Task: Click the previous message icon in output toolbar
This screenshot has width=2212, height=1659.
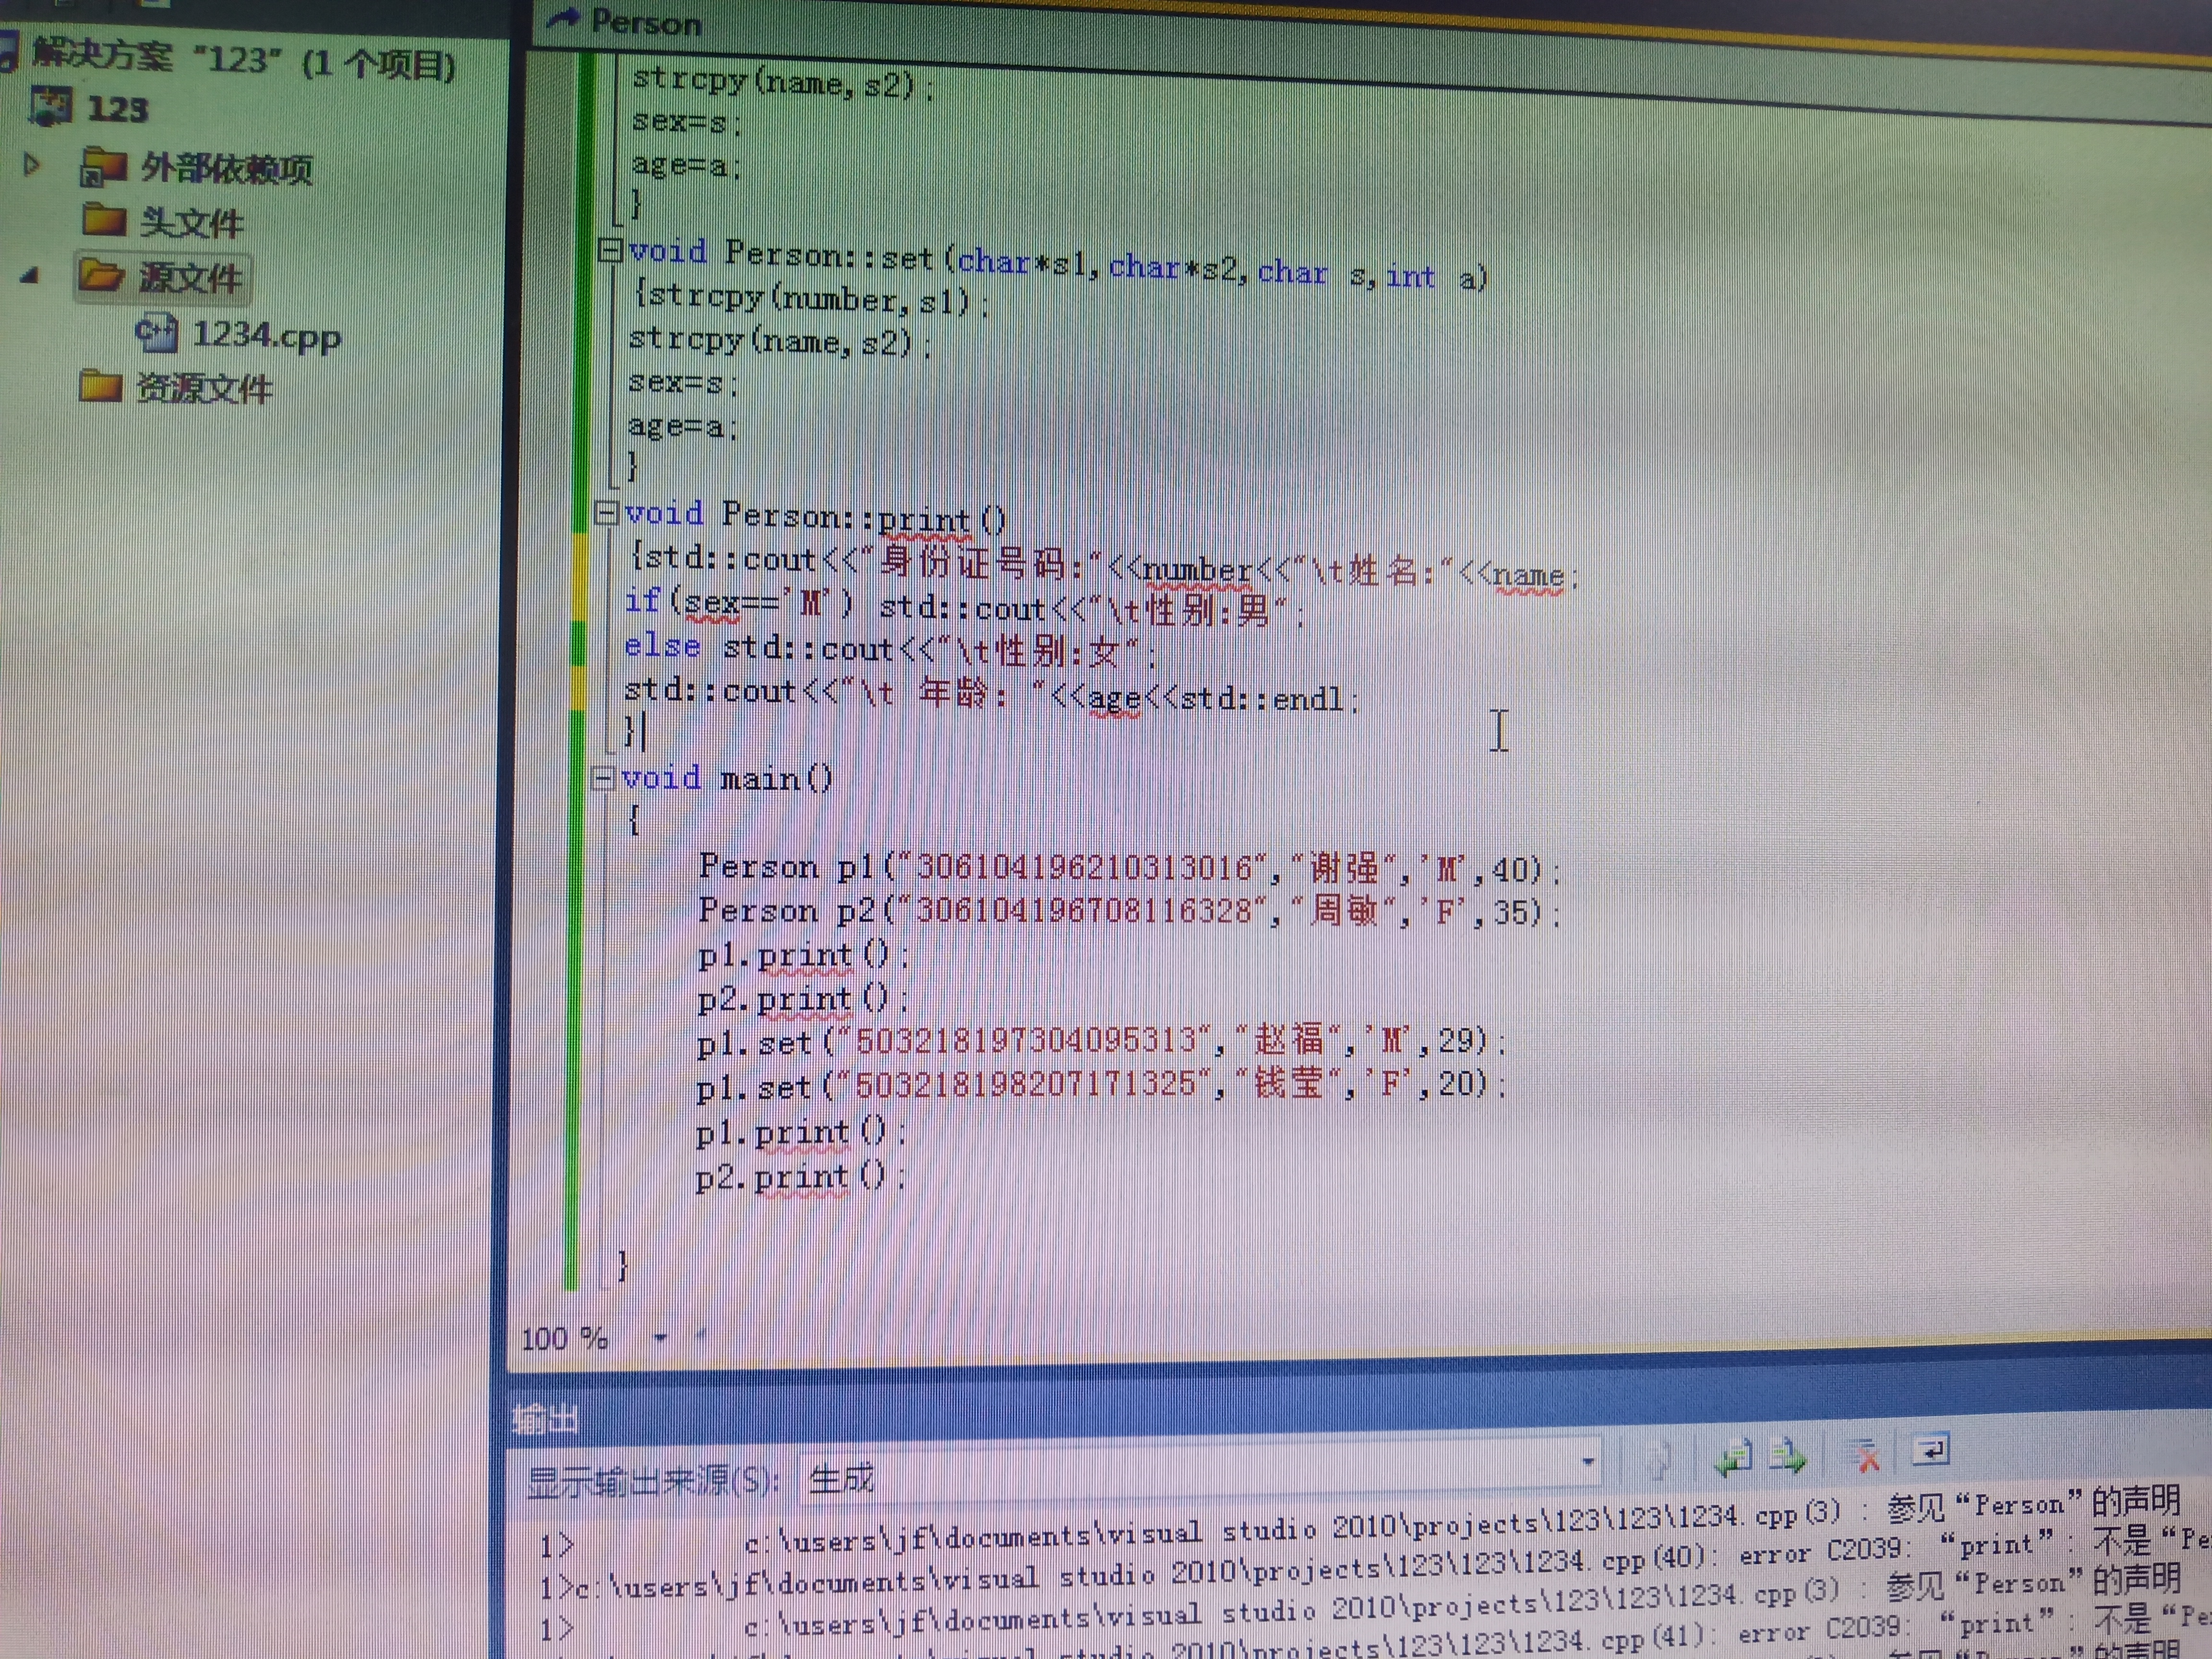Action: pyautogui.click(x=1734, y=1457)
